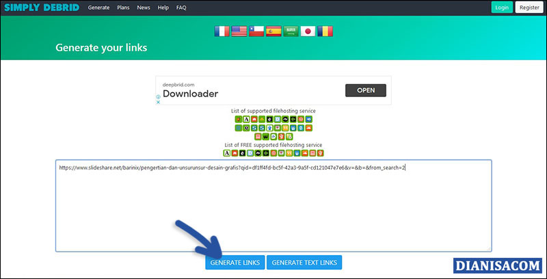Open the Plans page

click(123, 7)
